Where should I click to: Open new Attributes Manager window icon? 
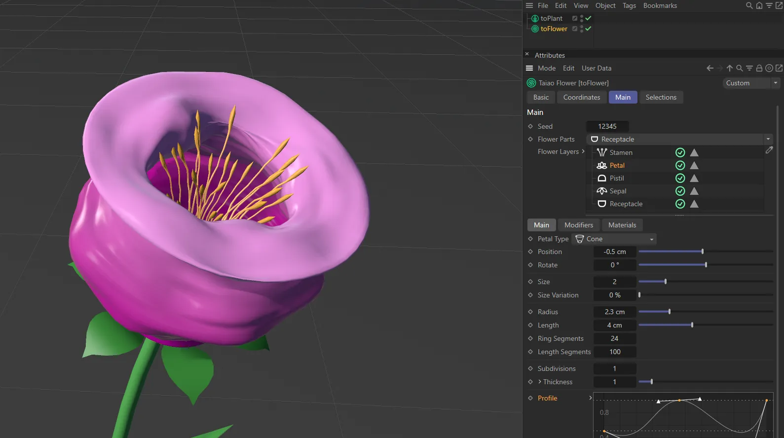[779, 68]
